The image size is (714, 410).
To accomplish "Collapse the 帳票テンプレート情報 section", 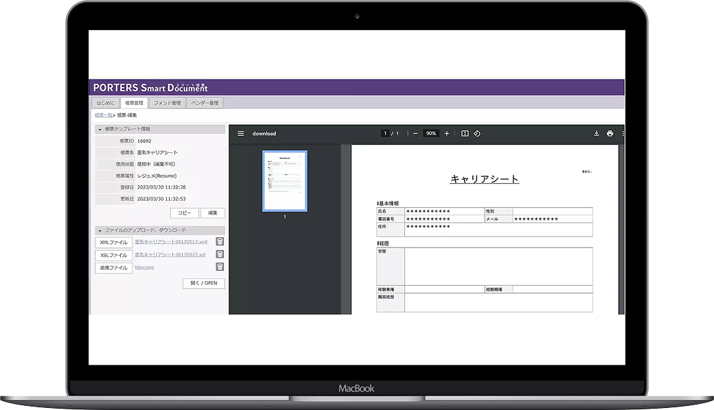I will tap(100, 130).
